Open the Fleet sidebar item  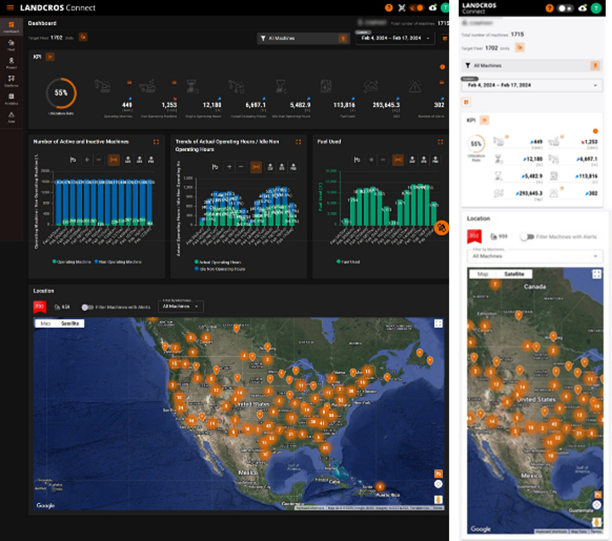coord(11,45)
